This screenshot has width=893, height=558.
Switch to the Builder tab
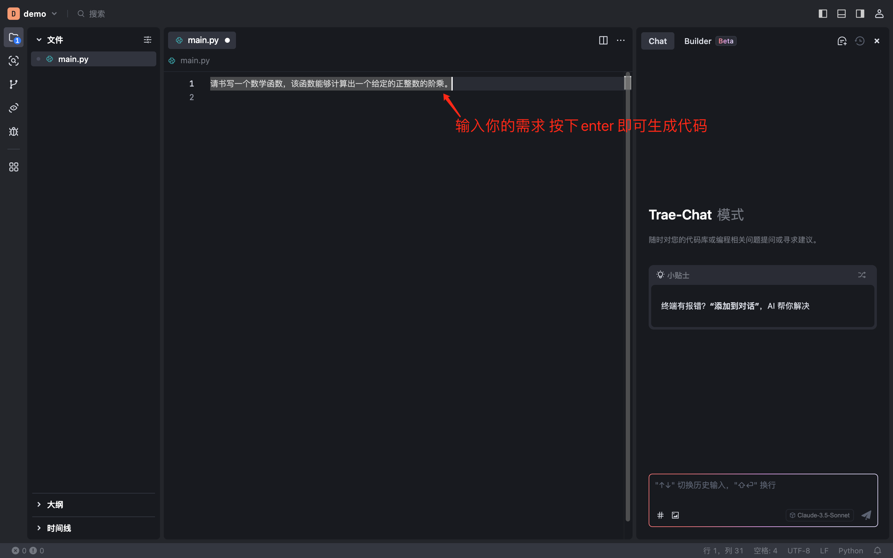point(697,41)
